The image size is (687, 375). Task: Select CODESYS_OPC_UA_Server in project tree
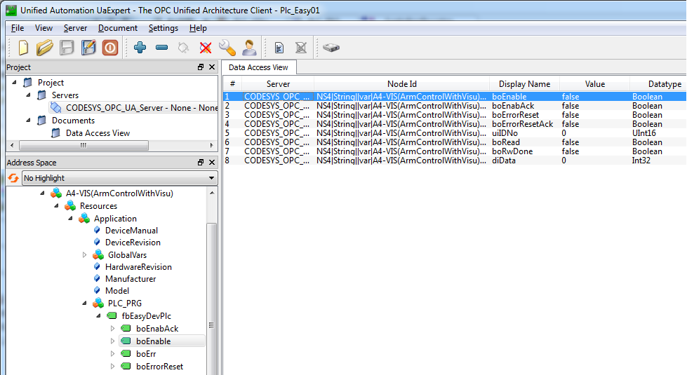[x=134, y=108]
